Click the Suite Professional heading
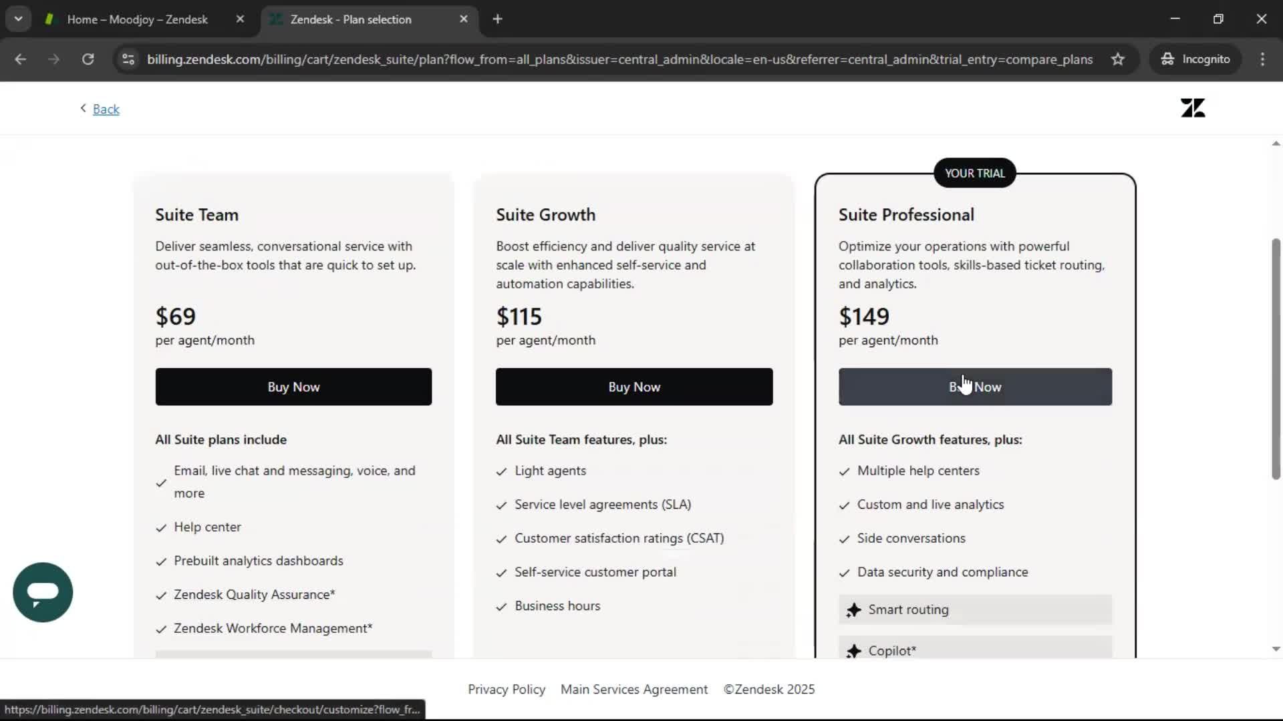Viewport: 1283px width, 721px height. pyautogui.click(x=906, y=215)
